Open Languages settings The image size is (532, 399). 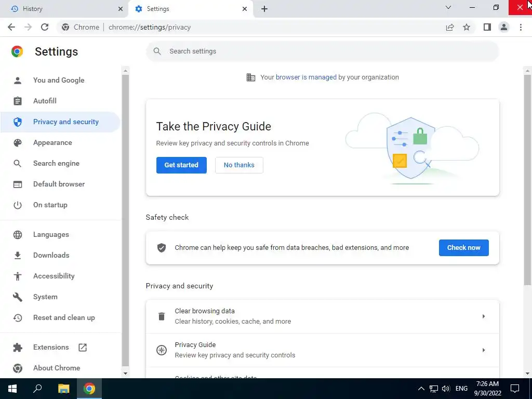coord(60,234)
